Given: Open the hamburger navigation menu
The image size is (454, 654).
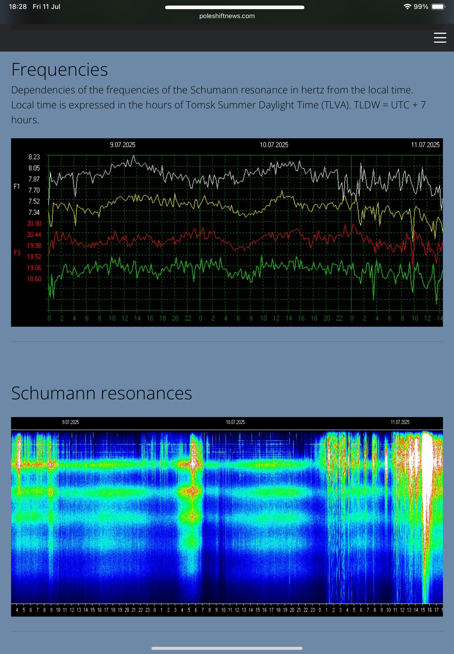Looking at the screenshot, I should [x=440, y=38].
